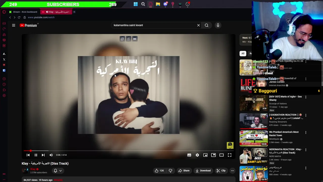
Task: Like the video with 12K likes
Action: [159, 171]
